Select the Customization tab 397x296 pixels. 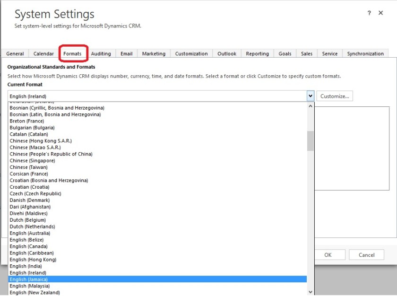(191, 53)
